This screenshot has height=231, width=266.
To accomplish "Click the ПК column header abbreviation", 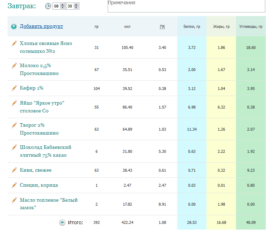I will pos(162,26).
